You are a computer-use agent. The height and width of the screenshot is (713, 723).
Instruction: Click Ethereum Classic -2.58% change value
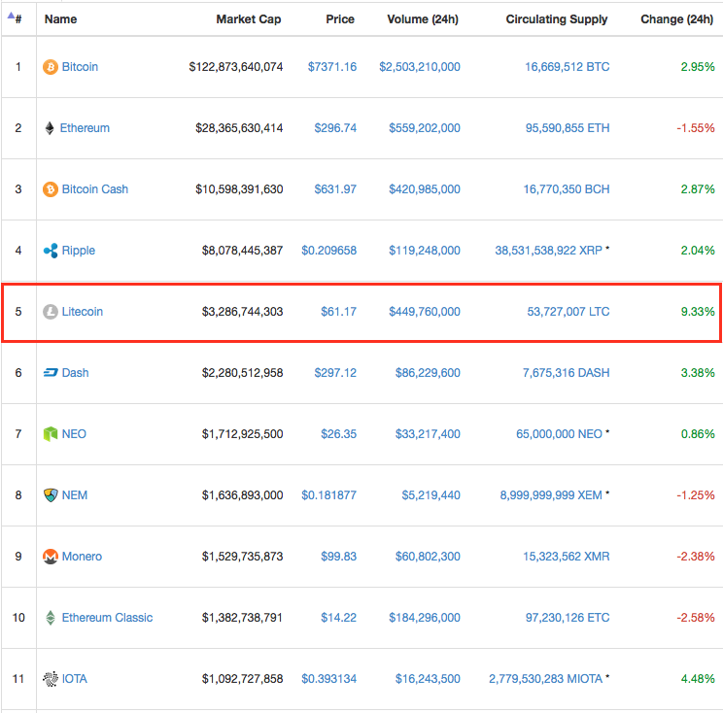696,618
